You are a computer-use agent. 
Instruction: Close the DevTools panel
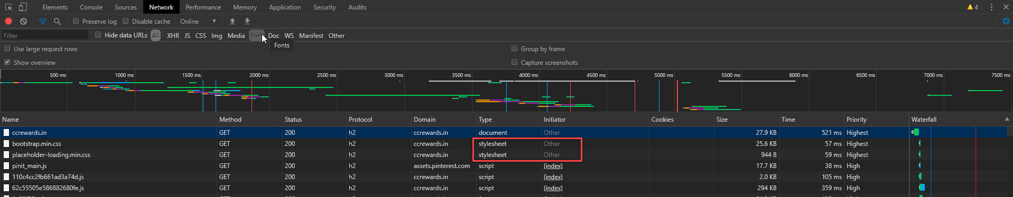pyautogui.click(x=1006, y=7)
